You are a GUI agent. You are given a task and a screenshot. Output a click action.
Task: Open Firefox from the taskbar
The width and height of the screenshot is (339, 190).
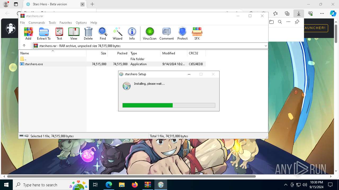coord(135,185)
